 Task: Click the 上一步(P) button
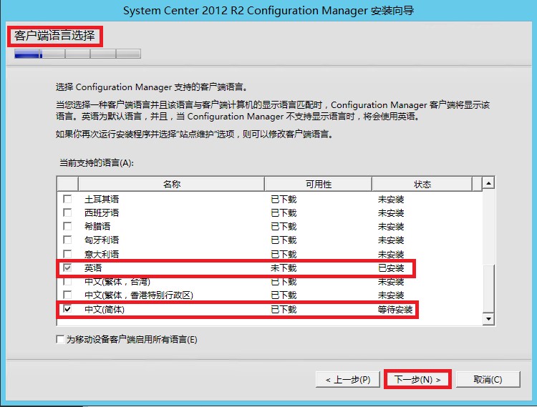tap(348, 380)
